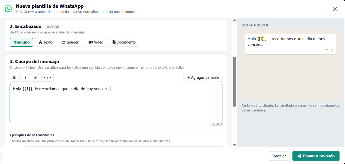The image size is (345, 164).
Task: Click the scrollbar up arrow
Action: (234, 21)
